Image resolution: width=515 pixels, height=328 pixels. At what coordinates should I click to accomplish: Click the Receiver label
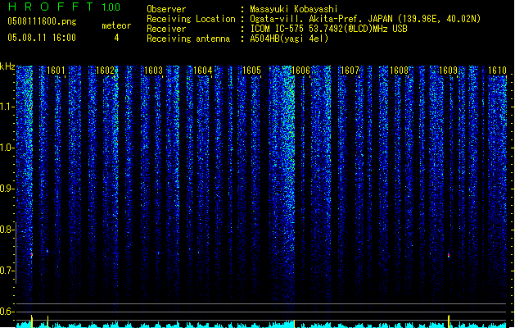(166, 29)
